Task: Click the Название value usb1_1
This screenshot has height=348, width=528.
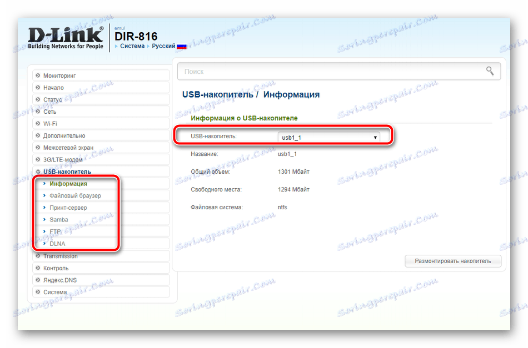Action: 287,154
